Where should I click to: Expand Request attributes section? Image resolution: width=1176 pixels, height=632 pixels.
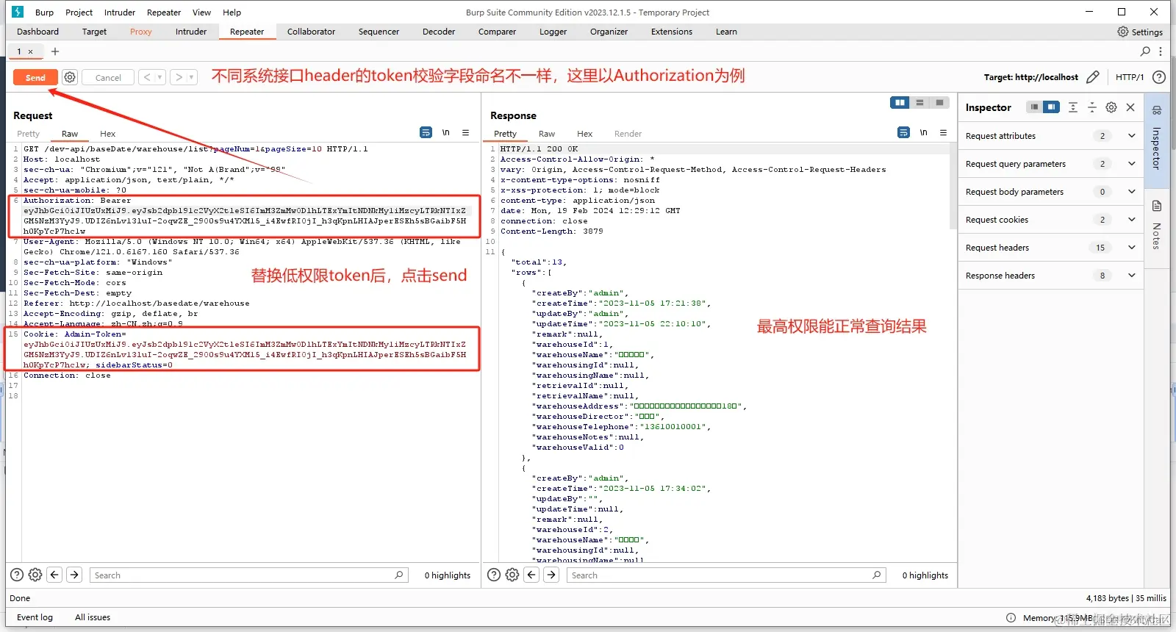tap(1050, 136)
